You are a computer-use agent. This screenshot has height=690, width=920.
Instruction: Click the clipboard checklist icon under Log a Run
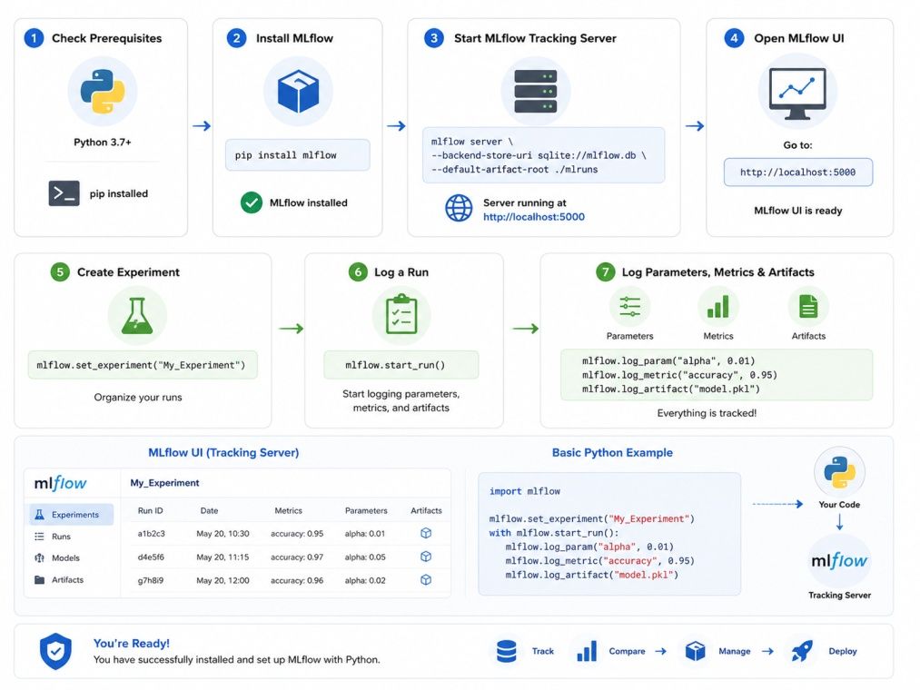(x=402, y=314)
